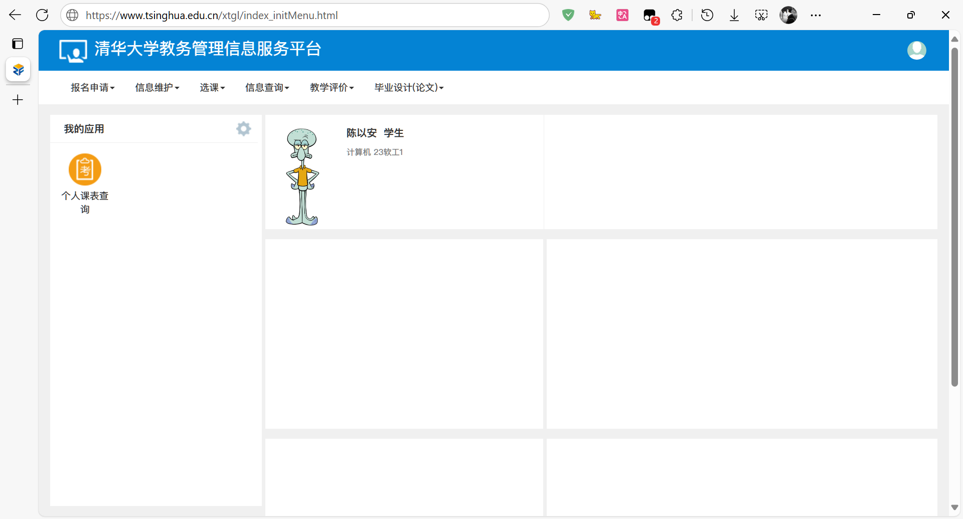Click the student name 陈以安
The height and width of the screenshot is (519, 963).
click(x=362, y=133)
